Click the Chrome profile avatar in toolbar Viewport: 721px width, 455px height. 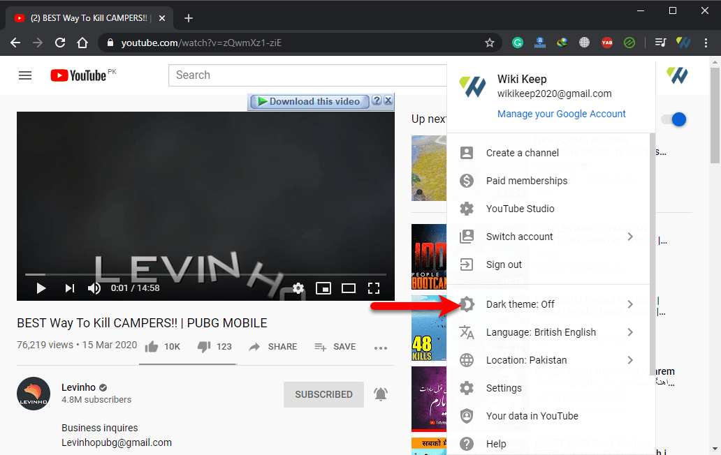pyautogui.click(x=683, y=43)
